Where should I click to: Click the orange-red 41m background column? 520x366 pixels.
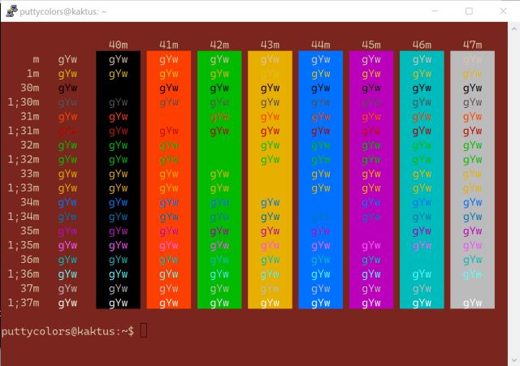(169, 180)
